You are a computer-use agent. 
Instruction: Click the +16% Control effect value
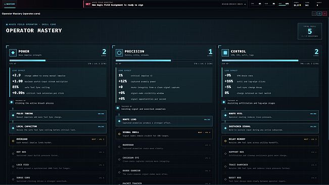229,81
